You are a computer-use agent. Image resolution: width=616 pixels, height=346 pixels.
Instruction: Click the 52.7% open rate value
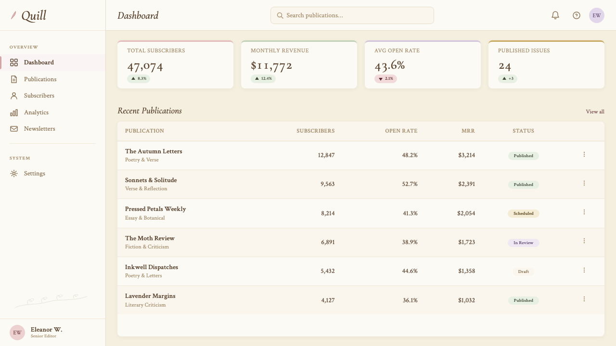pyautogui.click(x=410, y=184)
